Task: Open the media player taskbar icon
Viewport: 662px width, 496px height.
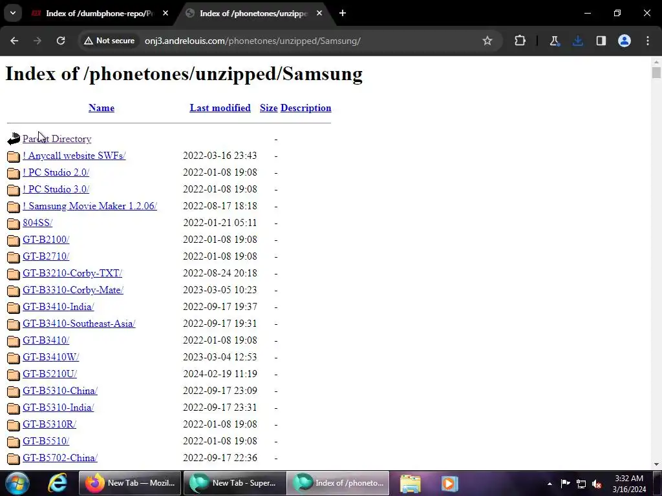Action: click(x=449, y=483)
